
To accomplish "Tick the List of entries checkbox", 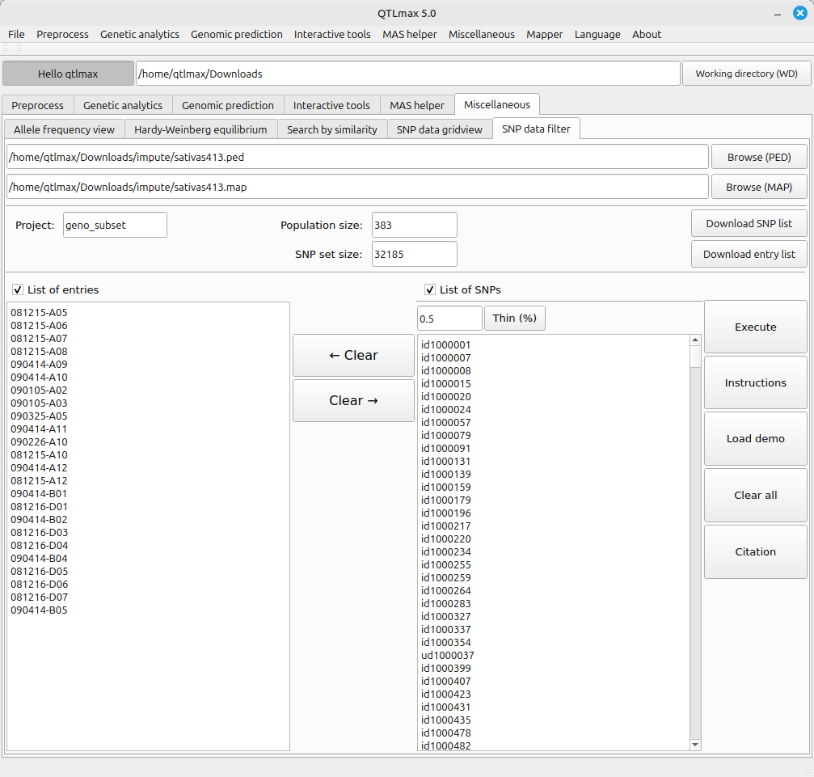I will click(18, 289).
